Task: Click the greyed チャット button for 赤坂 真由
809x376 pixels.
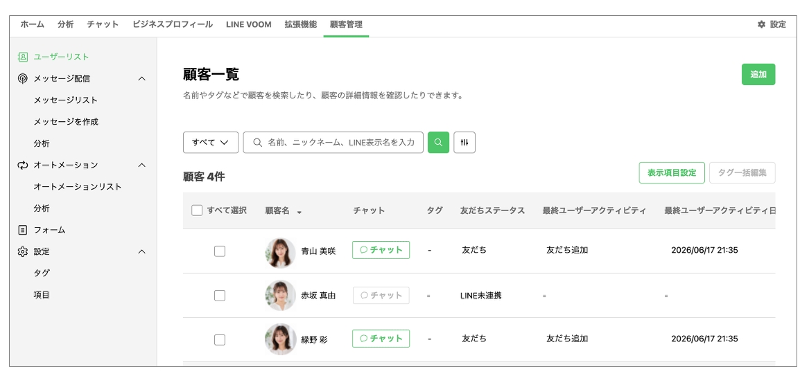Action: [381, 295]
